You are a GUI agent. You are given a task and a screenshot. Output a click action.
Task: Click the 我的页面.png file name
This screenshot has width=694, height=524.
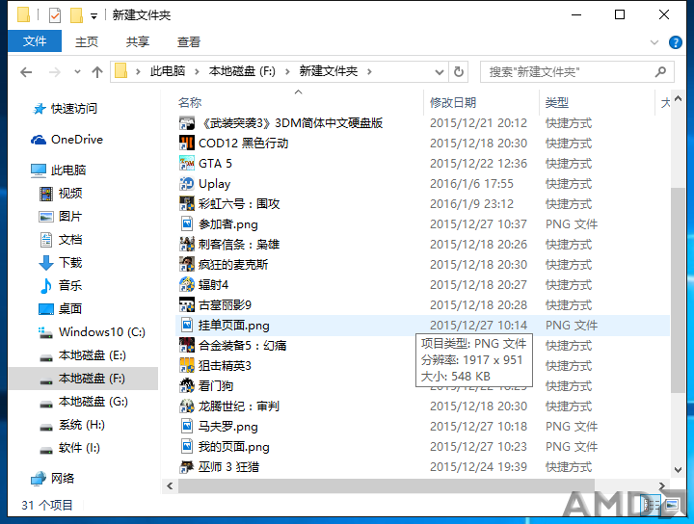233,447
